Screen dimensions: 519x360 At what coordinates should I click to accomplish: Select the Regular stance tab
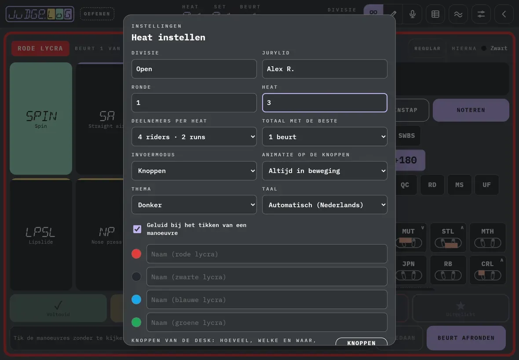click(428, 48)
